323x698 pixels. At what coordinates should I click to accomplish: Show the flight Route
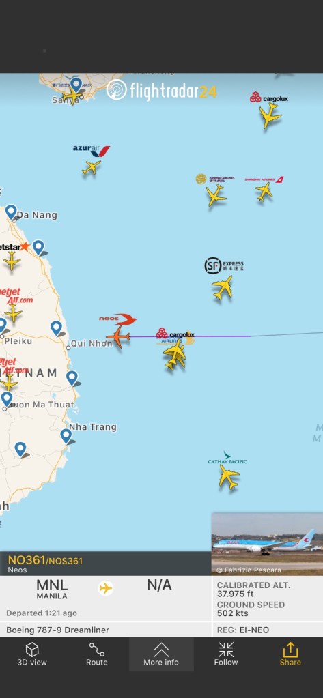97,654
